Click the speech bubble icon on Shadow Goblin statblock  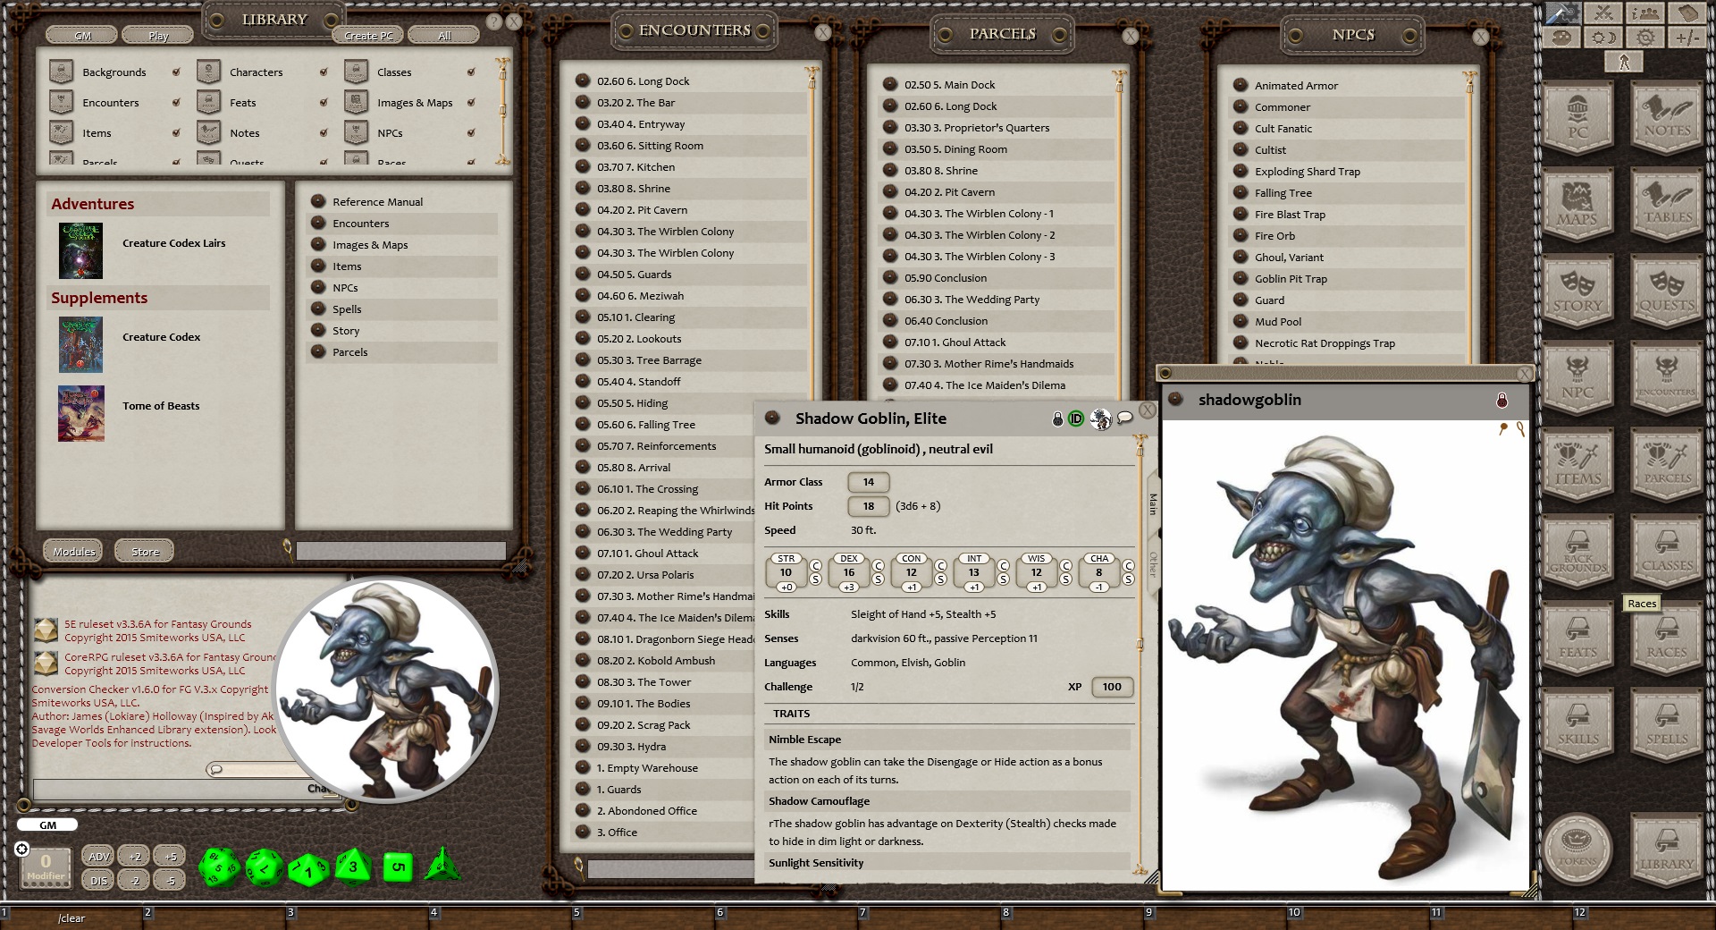pyautogui.click(x=1125, y=418)
